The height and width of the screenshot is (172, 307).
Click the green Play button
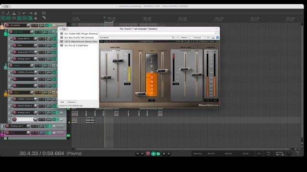pos(153,154)
